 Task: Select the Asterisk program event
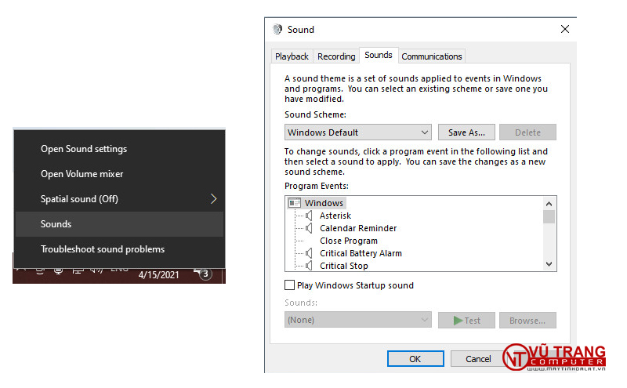point(335,216)
